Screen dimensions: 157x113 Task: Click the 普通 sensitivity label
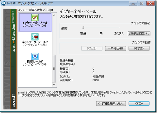click(x=83, y=33)
